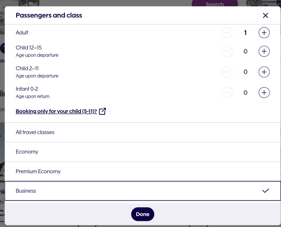
Task: Click the 'Passengers and class' heading
Action: click(49, 16)
